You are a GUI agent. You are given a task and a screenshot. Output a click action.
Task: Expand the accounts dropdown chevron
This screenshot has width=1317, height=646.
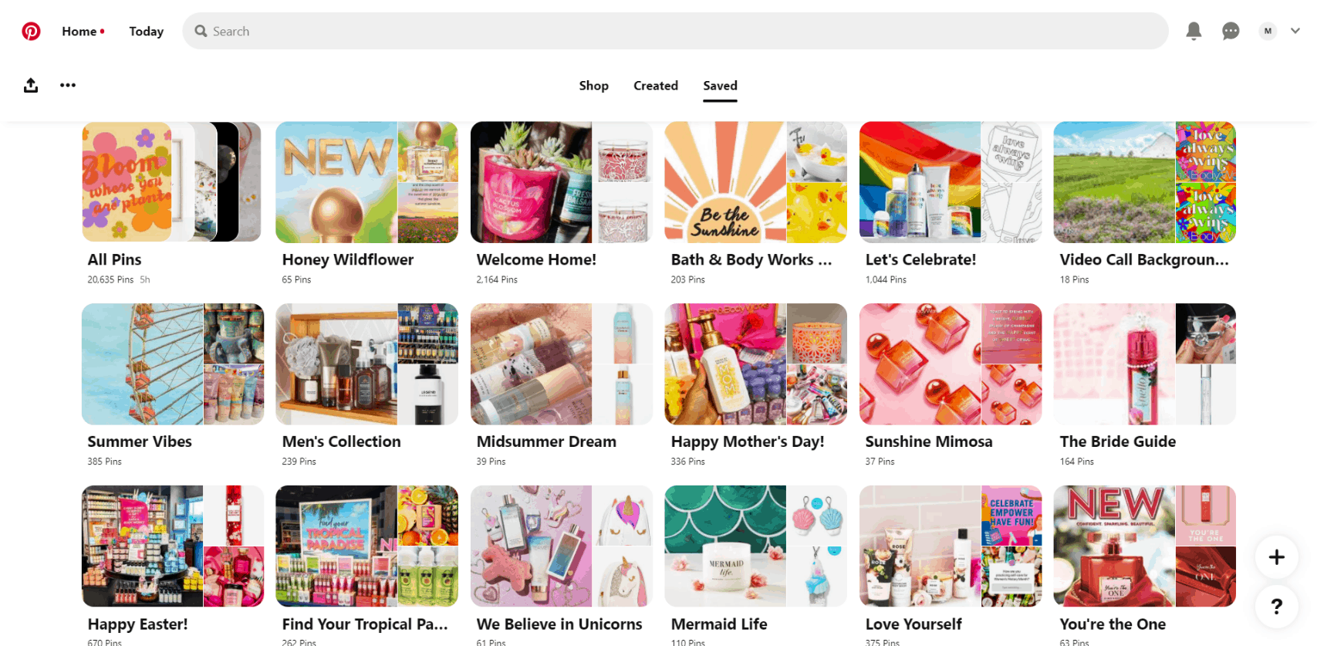[1295, 31]
